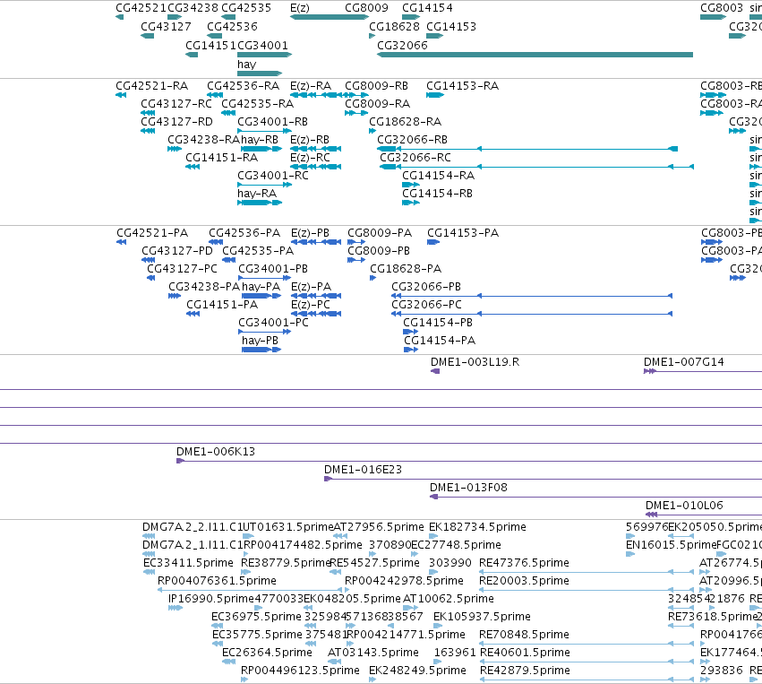Image resolution: width=762 pixels, height=684 pixels.
Task: Open the CG8009 gene label
Action: (x=366, y=8)
